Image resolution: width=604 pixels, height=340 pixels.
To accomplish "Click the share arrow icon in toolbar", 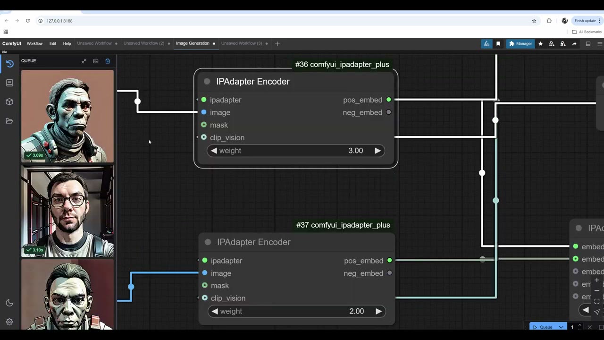I will [x=574, y=43].
